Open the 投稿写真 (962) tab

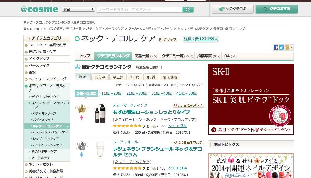click(209, 56)
